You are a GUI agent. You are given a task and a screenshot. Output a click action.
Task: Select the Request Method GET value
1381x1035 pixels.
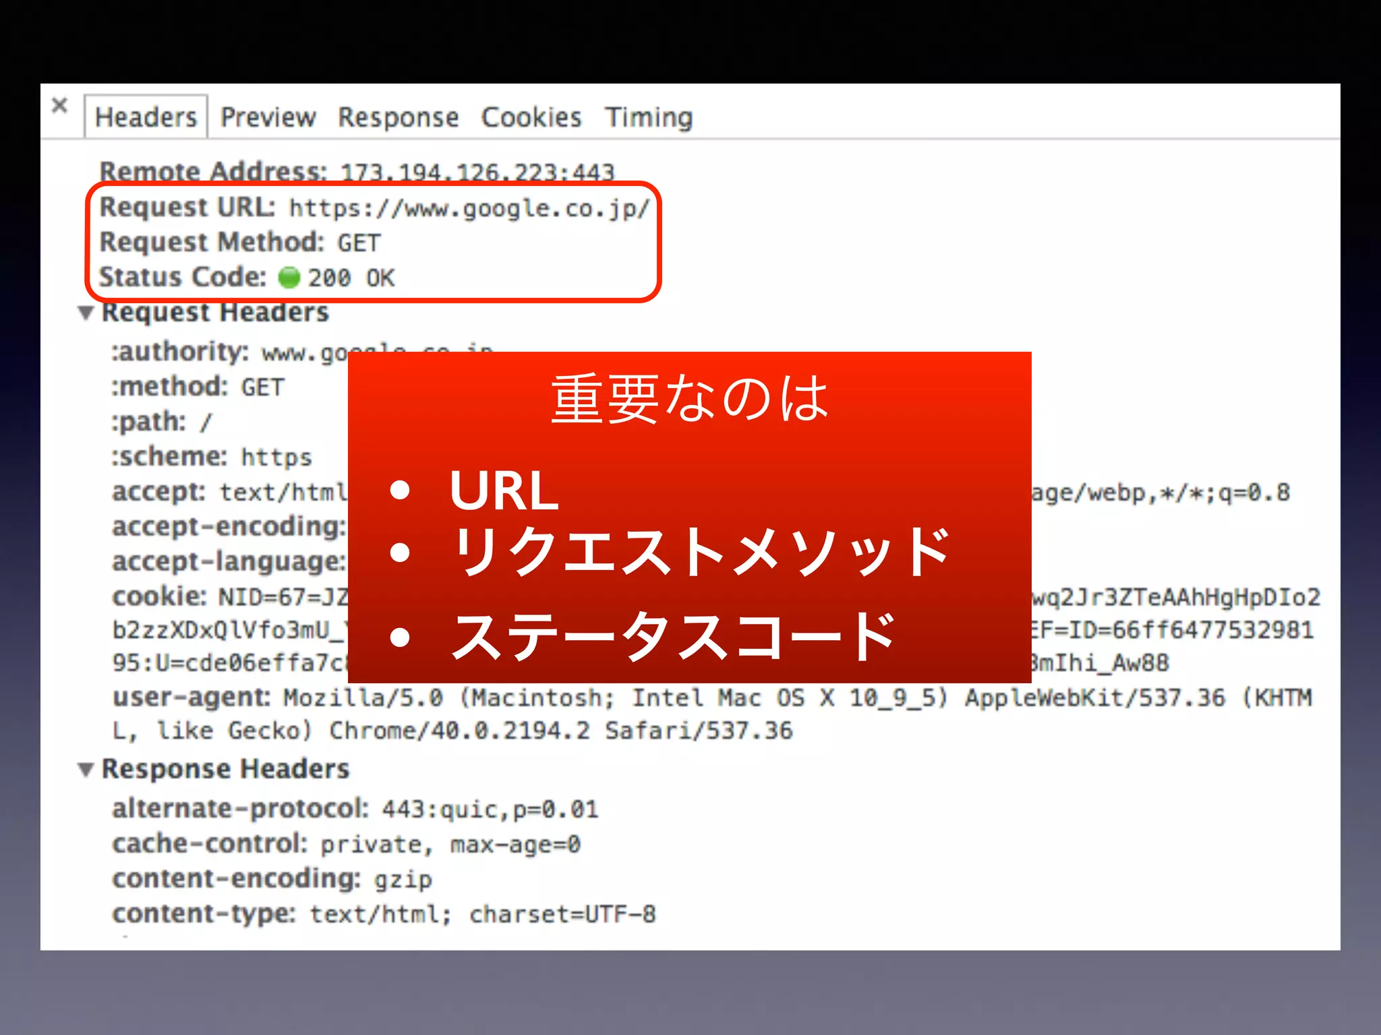[359, 243]
